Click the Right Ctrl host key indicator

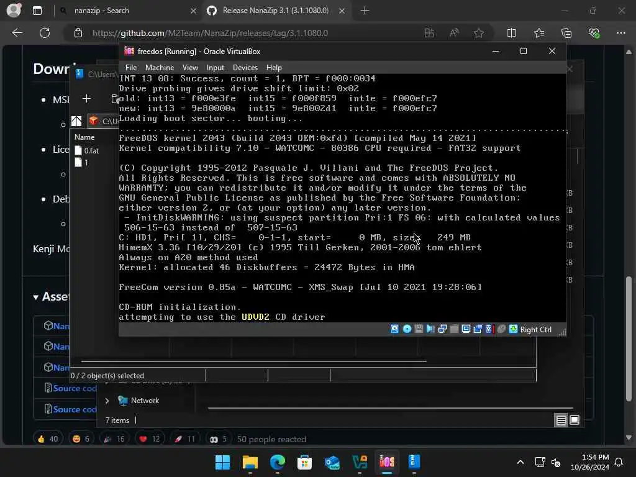tap(535, 330)
